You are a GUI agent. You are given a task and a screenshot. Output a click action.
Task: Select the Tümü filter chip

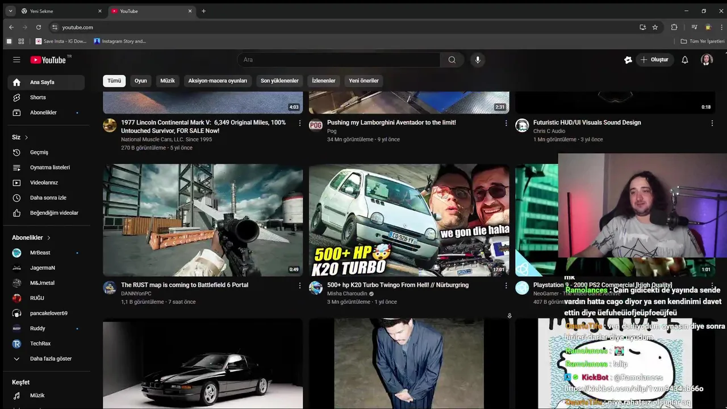[x=114, y=81]
